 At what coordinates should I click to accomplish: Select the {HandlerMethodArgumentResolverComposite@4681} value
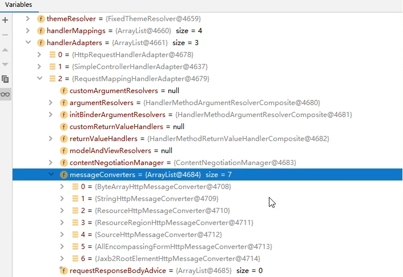[x=264, y=115]
